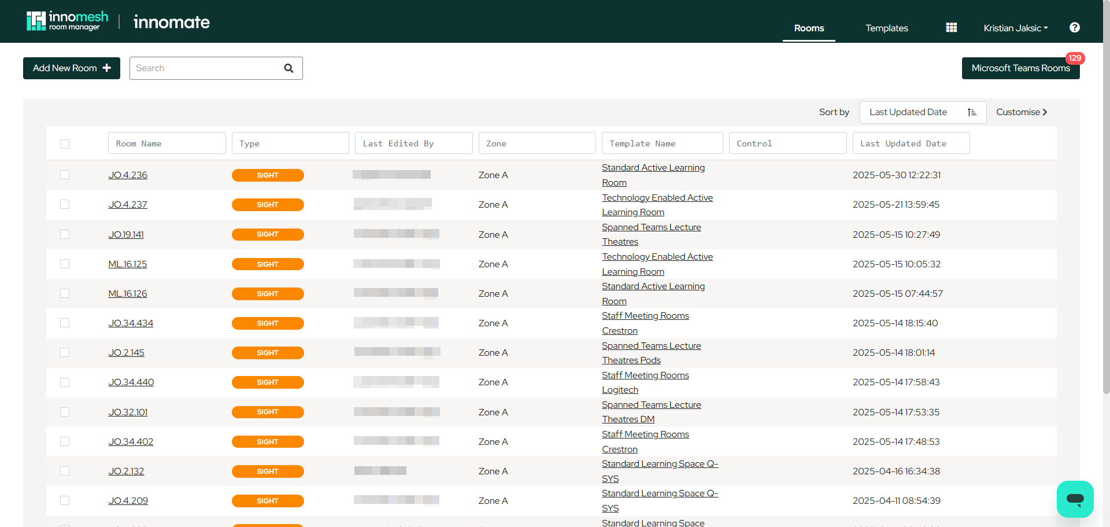
Task: Open JO.4.236's Standard Active Learning Room template
Action: click(653, 175)
